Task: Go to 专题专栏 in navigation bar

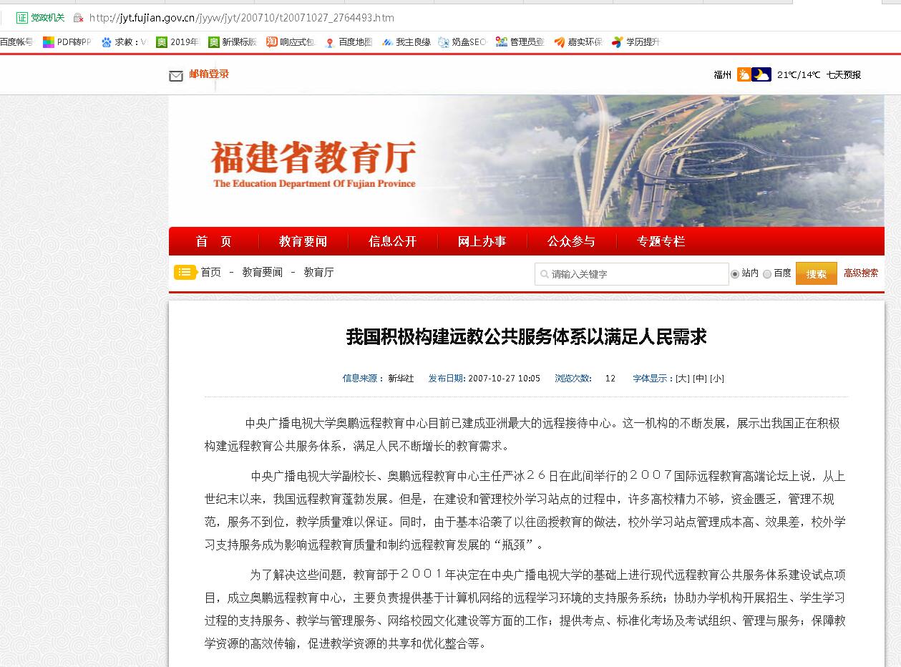Action: click(x=661, y=241)
